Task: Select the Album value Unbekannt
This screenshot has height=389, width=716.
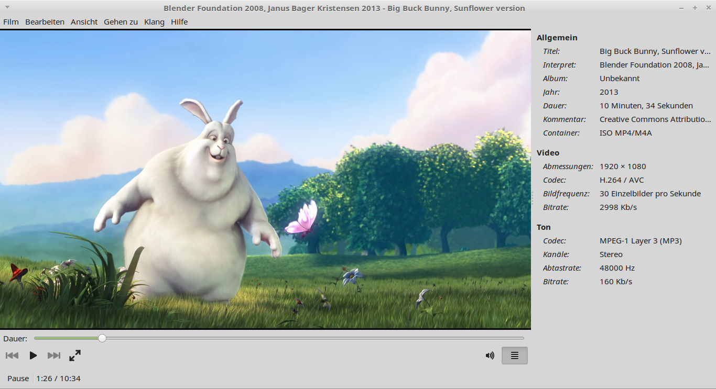Action: click(x=620, y=79)
